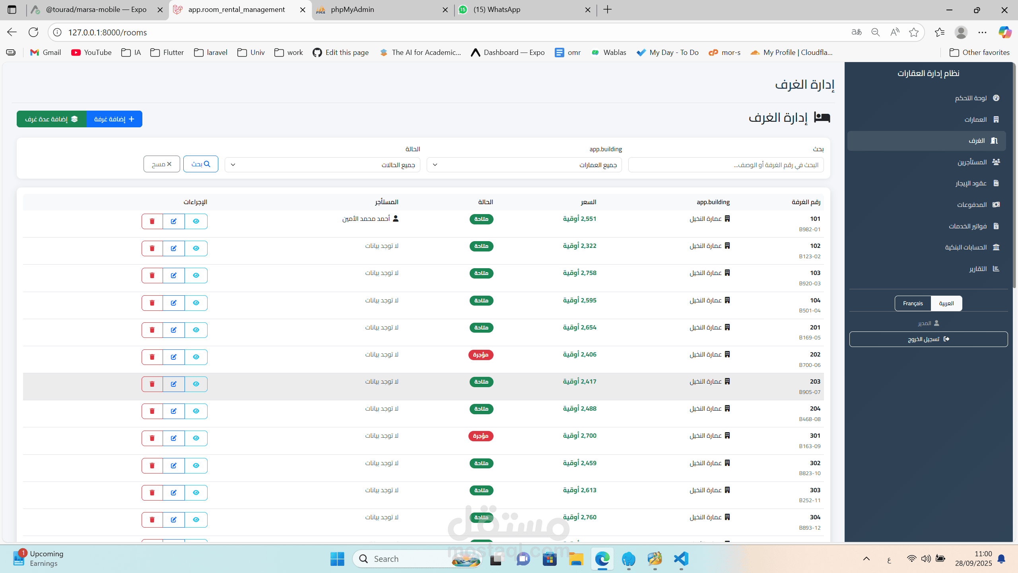Screen dimensions: 1018x573
Task: Click the room search text field
Action: tap(726, 165)
